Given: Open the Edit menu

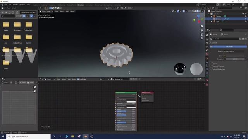Looking at the screenshot, I should click(10, 5).
